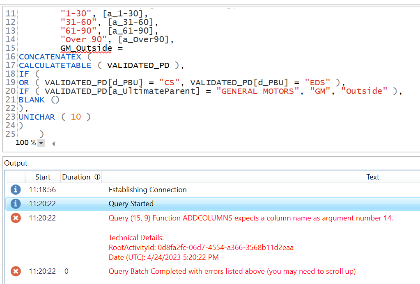Click the "Outside" string on line 20
Screen dimensions: 420x284
point(364,91)
